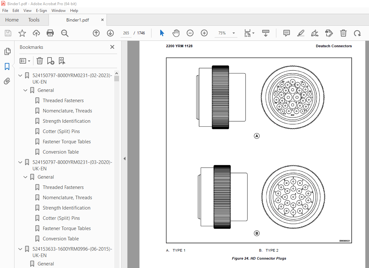
Task: Open the Attachments paperclip panel
Action: (x=7, y=81)
